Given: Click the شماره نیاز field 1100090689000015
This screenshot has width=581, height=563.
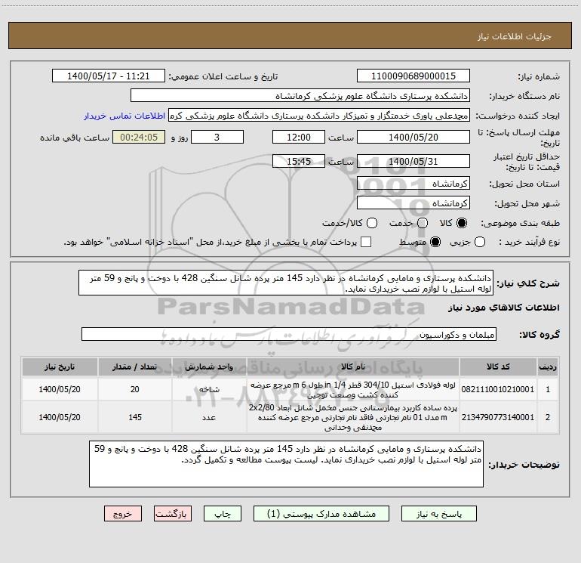Looking at the screenshot, I should [413, 76].
